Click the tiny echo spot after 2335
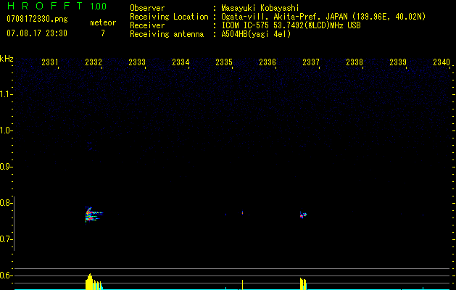The width and height of the screenshot is (456, 290). click(x=242, y=212)
